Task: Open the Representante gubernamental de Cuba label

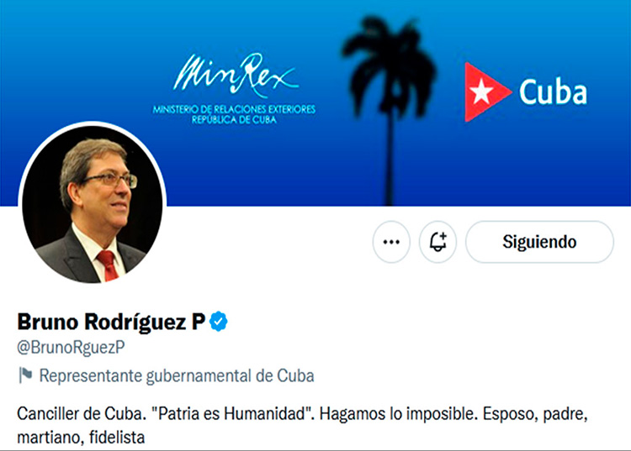Action: pyautogui.click(x=177, y=376)
